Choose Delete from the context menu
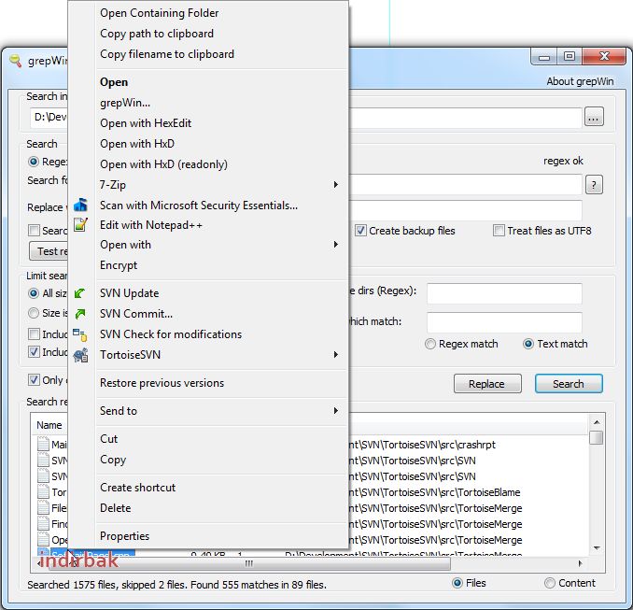This screenshot has width=633, height=610. 115,508
